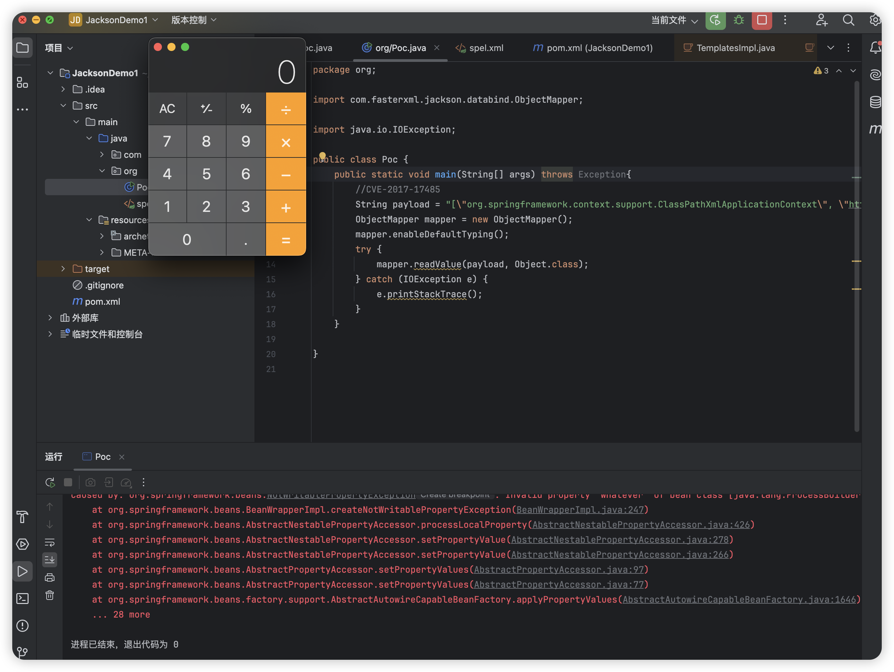Open the 项目 view options dropdown

click(59, 48)
